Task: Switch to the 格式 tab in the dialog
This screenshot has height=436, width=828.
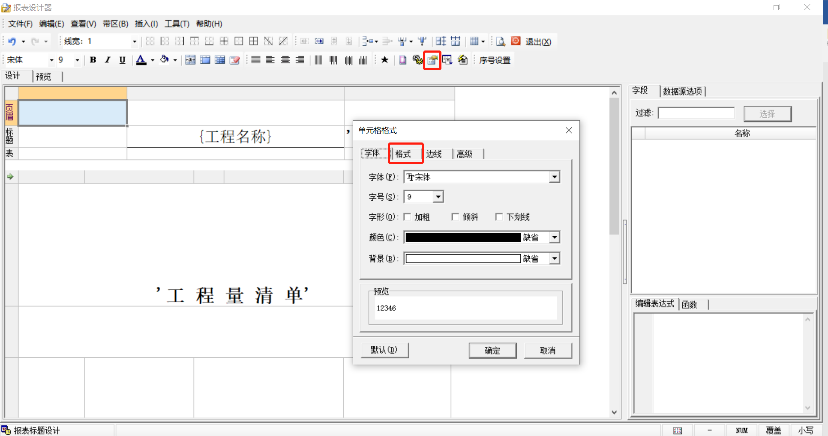Action: click(x=405, y=153)
